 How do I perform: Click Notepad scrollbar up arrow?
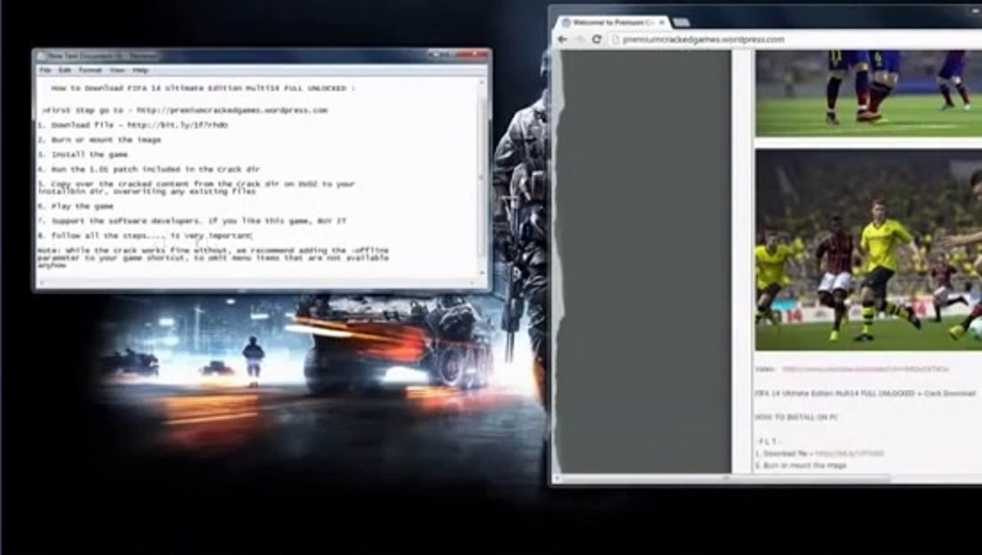click(x=483, y=81)
